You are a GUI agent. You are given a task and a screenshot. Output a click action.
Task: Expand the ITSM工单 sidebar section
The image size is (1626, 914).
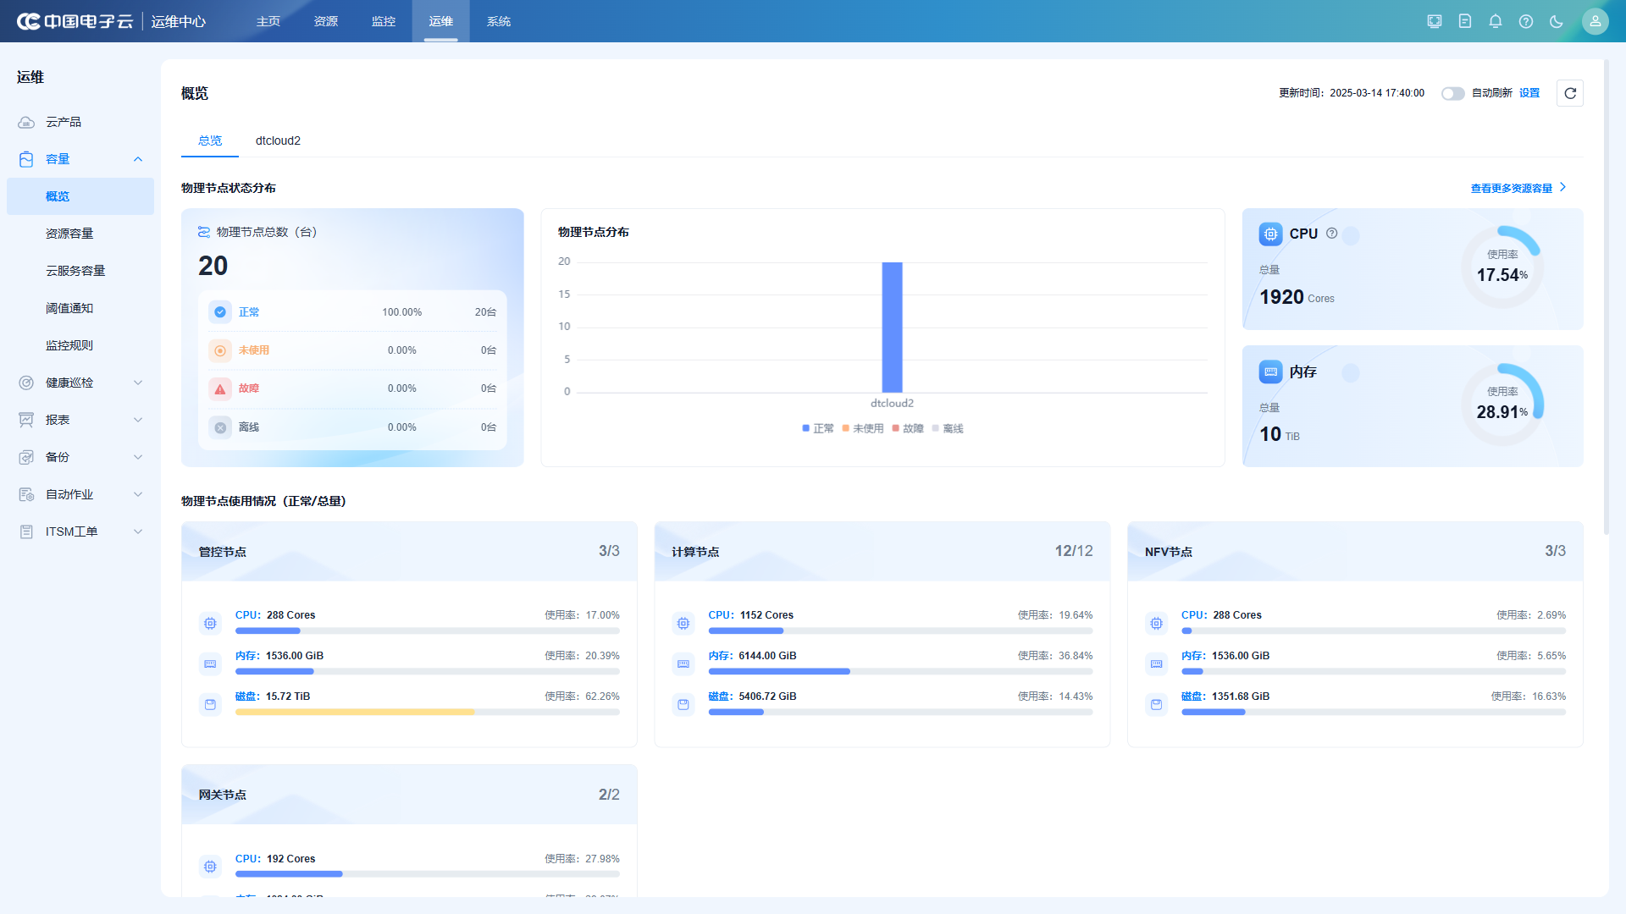[x=138, y=531]
